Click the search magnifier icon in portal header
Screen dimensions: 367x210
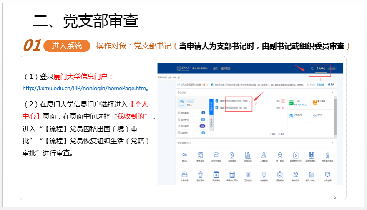tap(312, 68)
